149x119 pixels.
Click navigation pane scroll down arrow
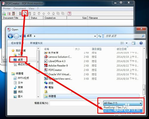(38, 97)
